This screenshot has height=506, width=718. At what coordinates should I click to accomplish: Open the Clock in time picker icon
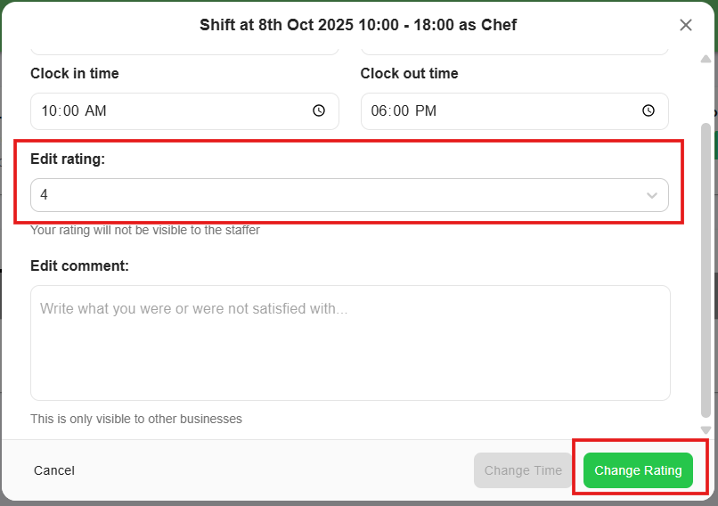(x=319, y=111)
